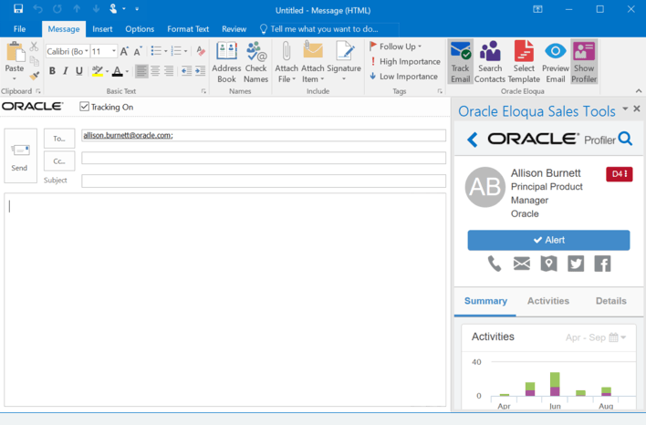
Task: Open the Address Book
Action: [226, 62]
